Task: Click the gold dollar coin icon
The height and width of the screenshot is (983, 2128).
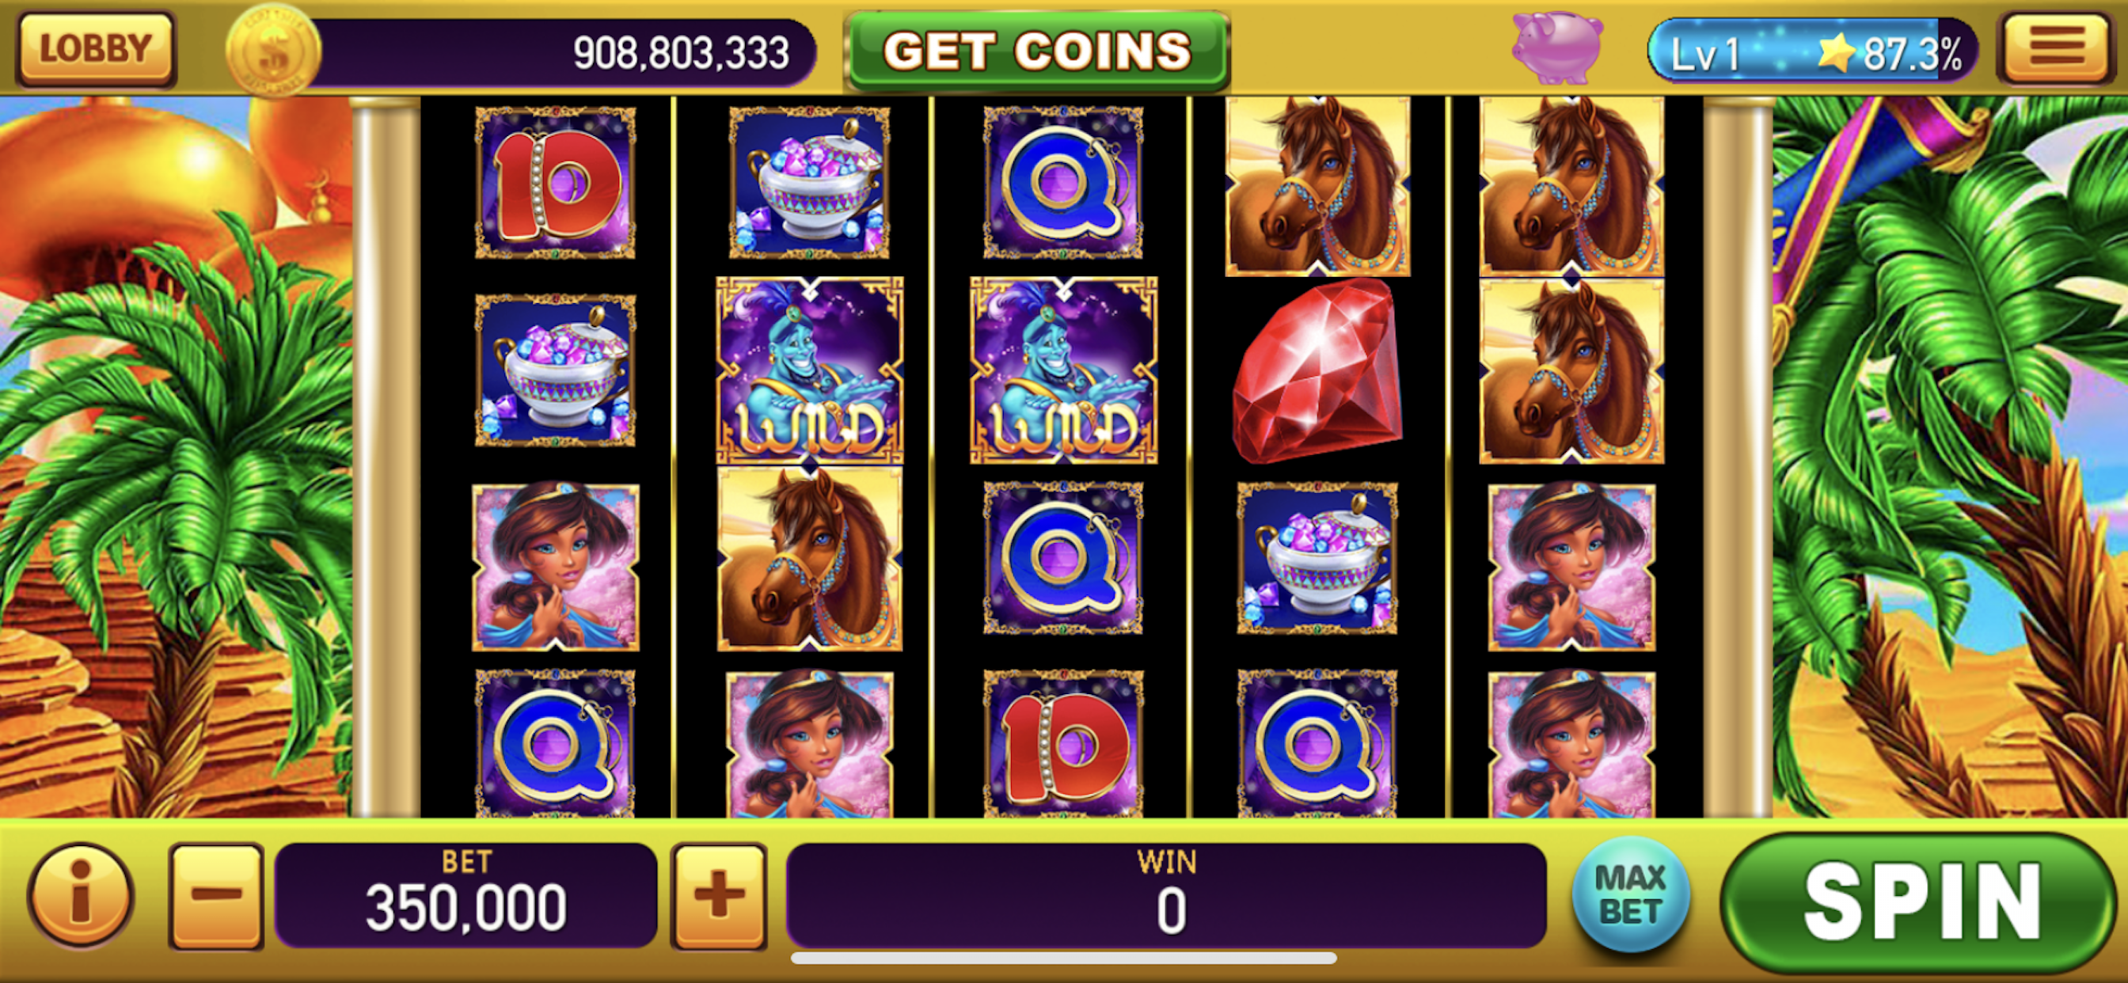Action: coord(273,51)
